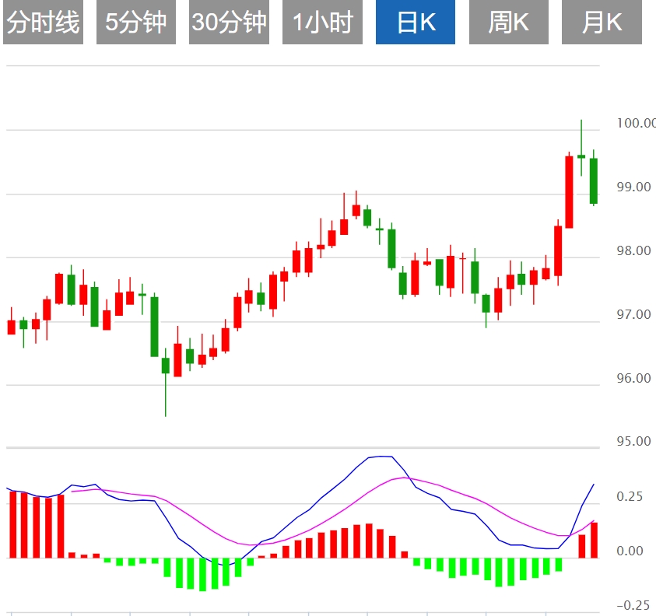Open the 30分钟 interval tab
The width and height of the screenshot is (656, 616).
click(x=229, y=23)
